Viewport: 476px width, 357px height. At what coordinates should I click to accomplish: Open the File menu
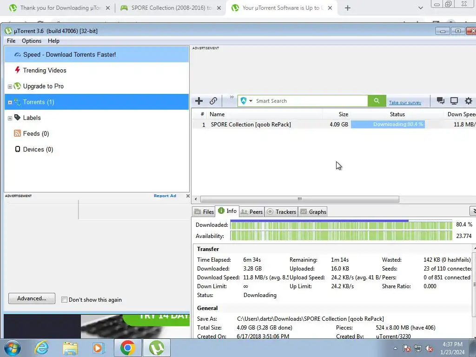point(11,41)
